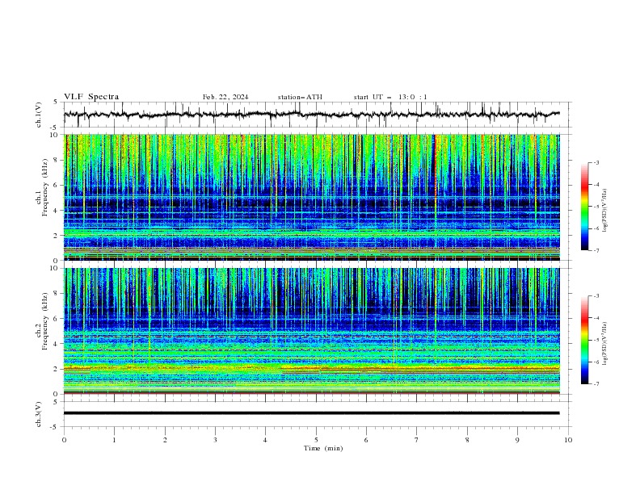The image size is (640, 494).
Task: Click the ch.1 "Frequency (kHz)" axis title
Action: coord(45,186)
